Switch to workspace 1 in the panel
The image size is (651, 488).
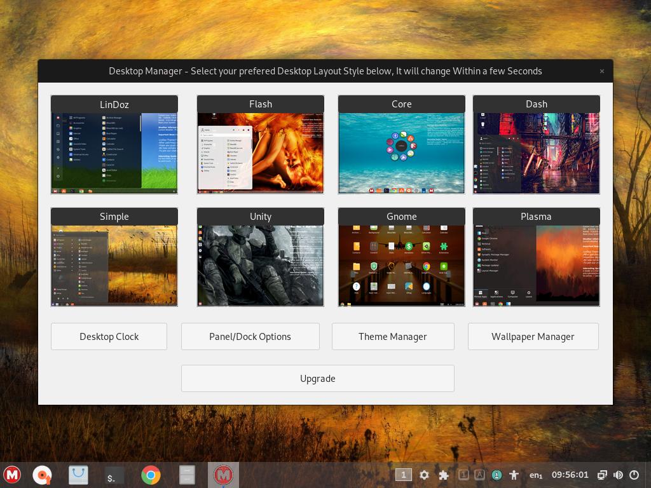pos(403,475)
